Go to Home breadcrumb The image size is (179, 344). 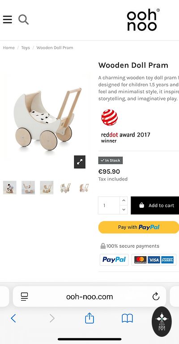(x=9, y=47)
